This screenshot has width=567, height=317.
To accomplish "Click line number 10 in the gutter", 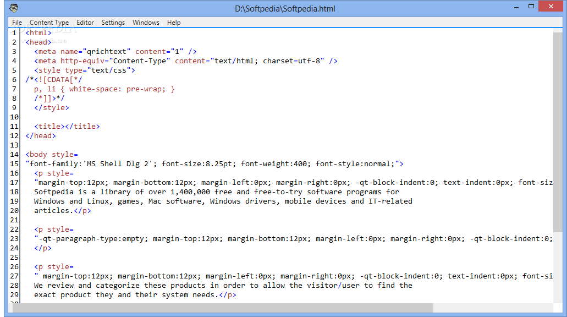I will pos(14,117).
